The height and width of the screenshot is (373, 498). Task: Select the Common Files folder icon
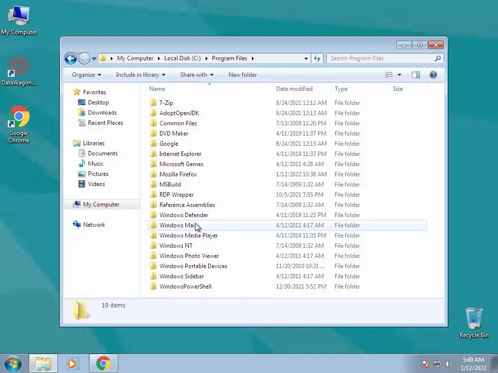(x=153, y=123)
